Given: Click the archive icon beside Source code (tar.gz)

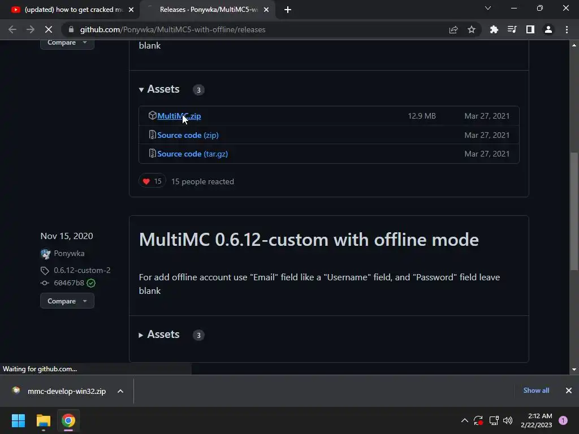Looking at the screenshot, I should [x=152, y=154].
